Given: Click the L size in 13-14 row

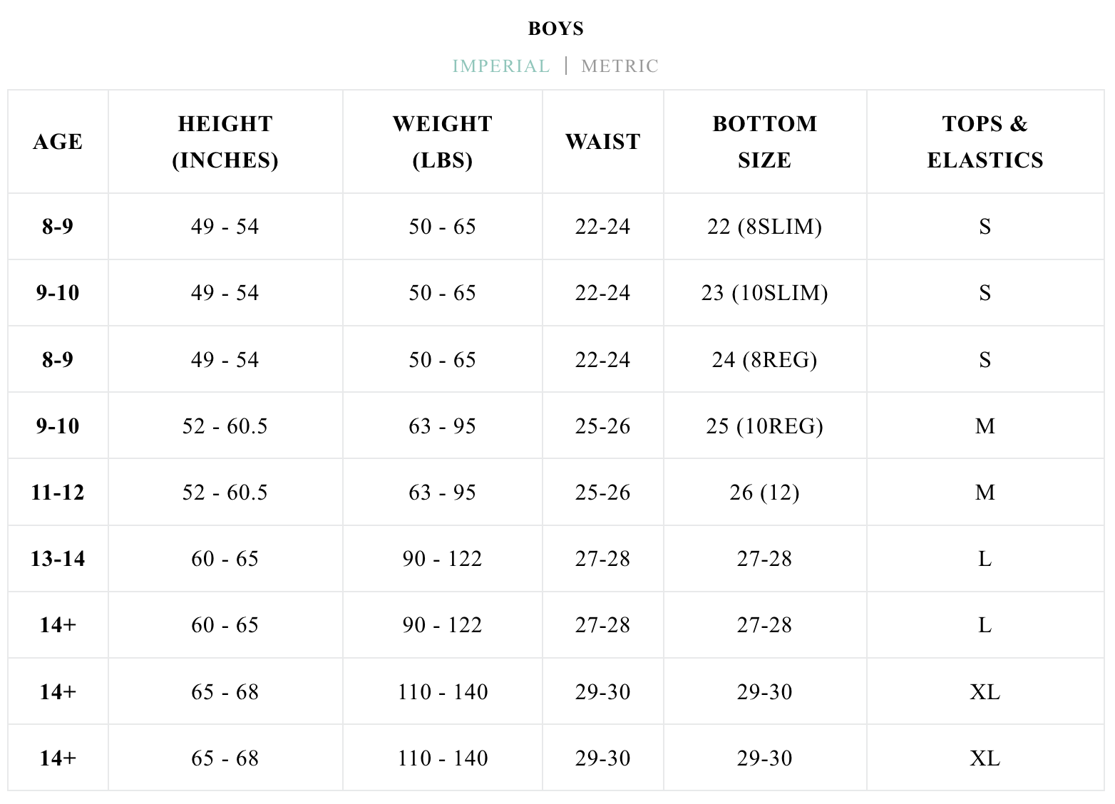Looking at the screenshot, I should [x=985, y=559].
